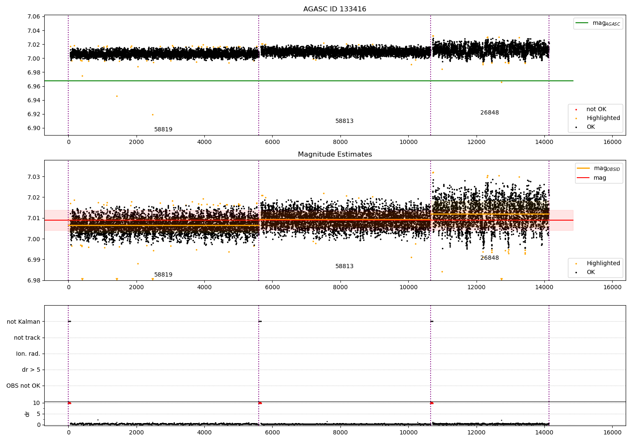This screenshot has width=632, height=442.
Task: Click the green mag AGASC horizontal line in top plot
Action: click(x=308, y=81)
